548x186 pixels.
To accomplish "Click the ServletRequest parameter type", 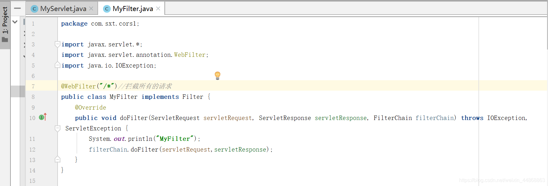I will coord(175,118).
